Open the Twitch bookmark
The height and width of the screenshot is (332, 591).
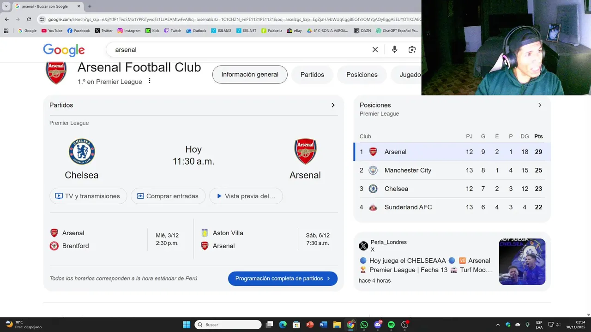pos(173,31)
